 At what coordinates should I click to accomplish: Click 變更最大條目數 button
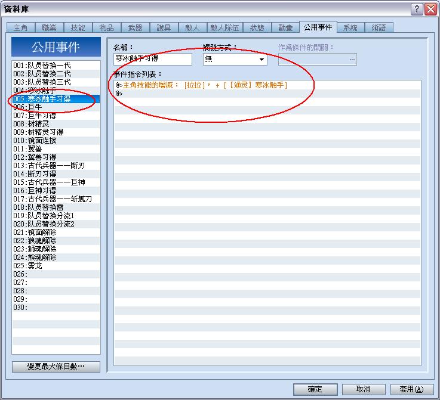click(x=56, y=367)
